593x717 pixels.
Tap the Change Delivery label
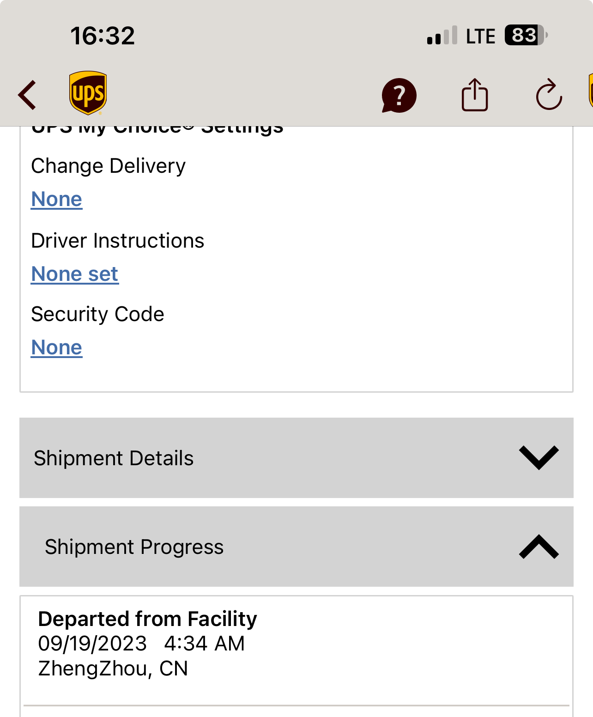point(108,166)
